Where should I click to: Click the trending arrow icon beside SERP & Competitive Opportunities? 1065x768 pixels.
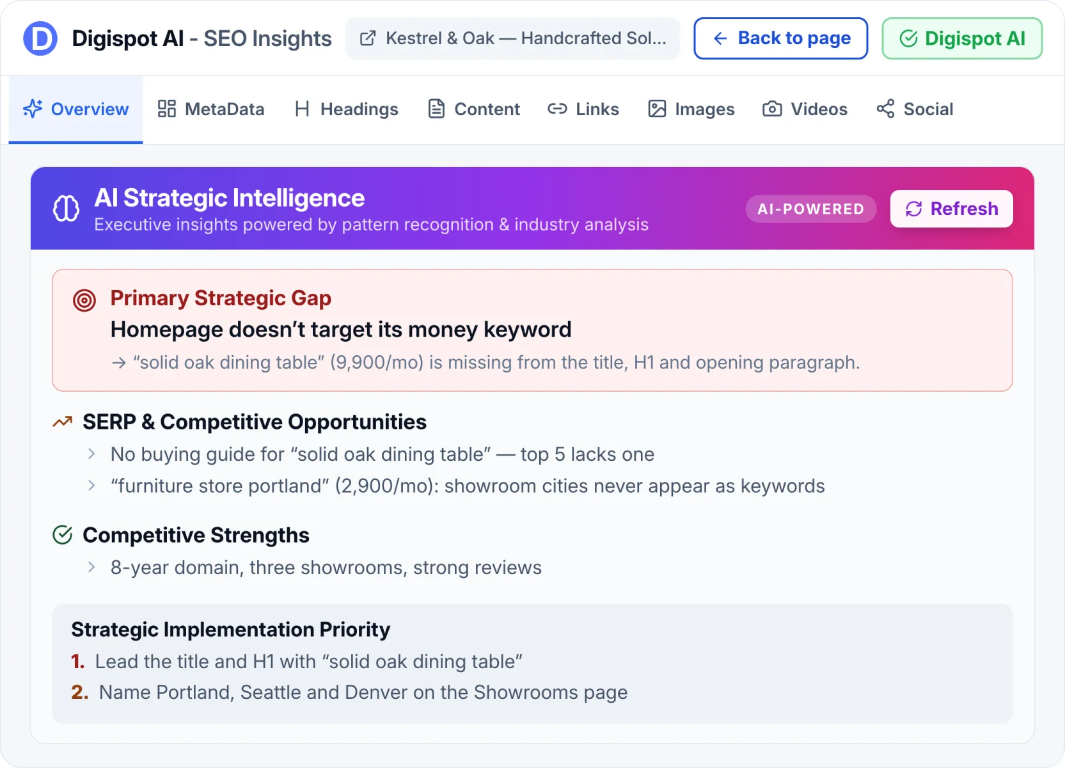[63, 422]
